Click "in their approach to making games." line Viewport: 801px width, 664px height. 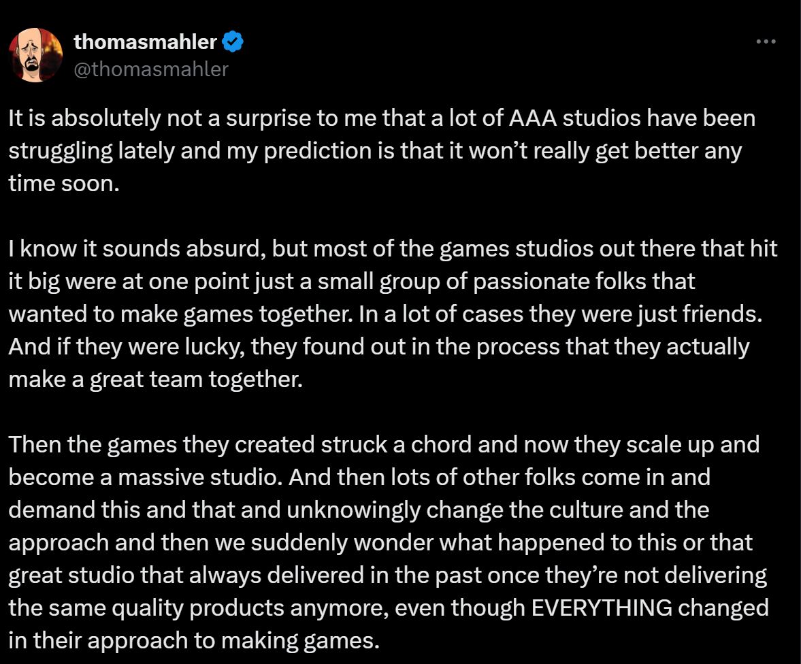(194, 640)
